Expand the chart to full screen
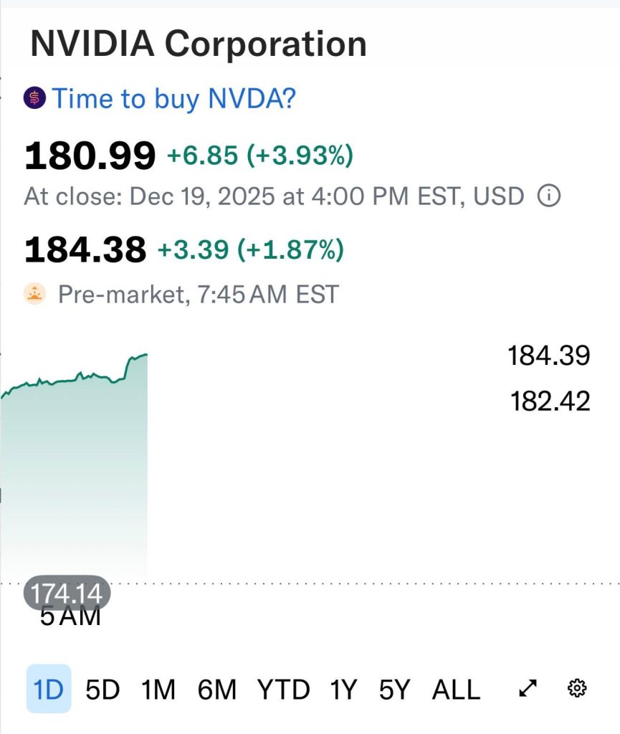The width and height of the screenshot is (620, 734). [528, 689]
